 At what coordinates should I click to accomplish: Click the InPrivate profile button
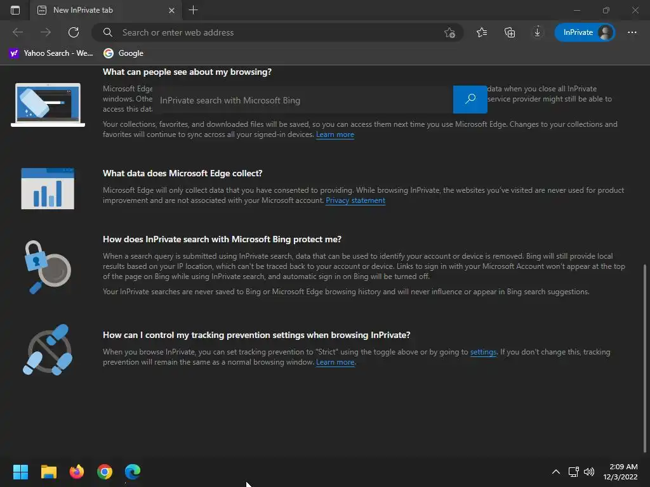pyautogui.click(x=585, y=32)
